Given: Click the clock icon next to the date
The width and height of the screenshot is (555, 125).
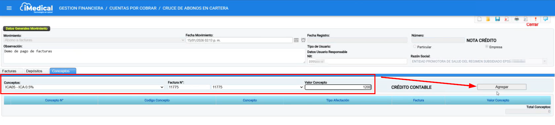Looking at the screenshot, I should pyautogui.click(x=303, y=40).
